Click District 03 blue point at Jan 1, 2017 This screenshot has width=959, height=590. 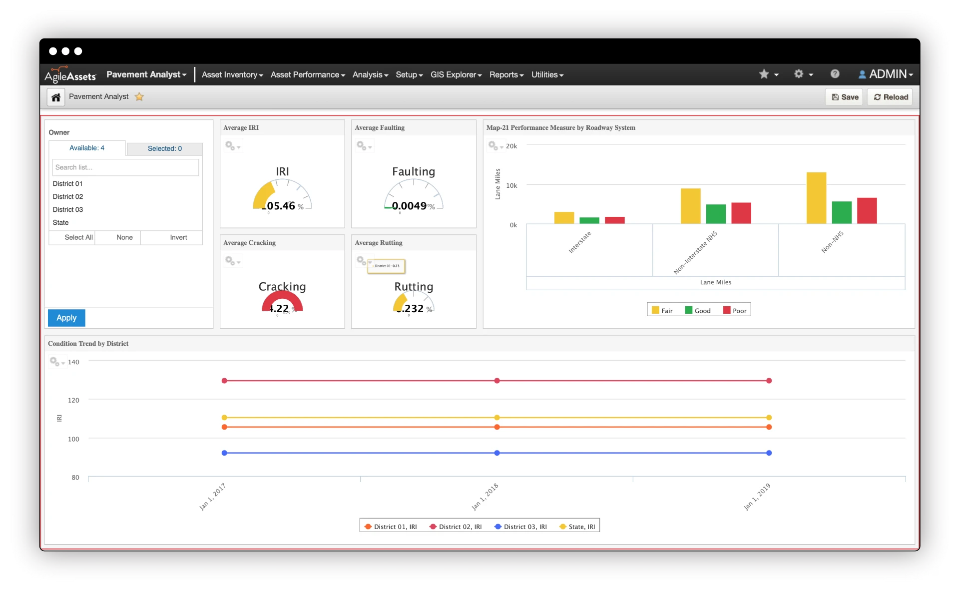tap(224, 453)
